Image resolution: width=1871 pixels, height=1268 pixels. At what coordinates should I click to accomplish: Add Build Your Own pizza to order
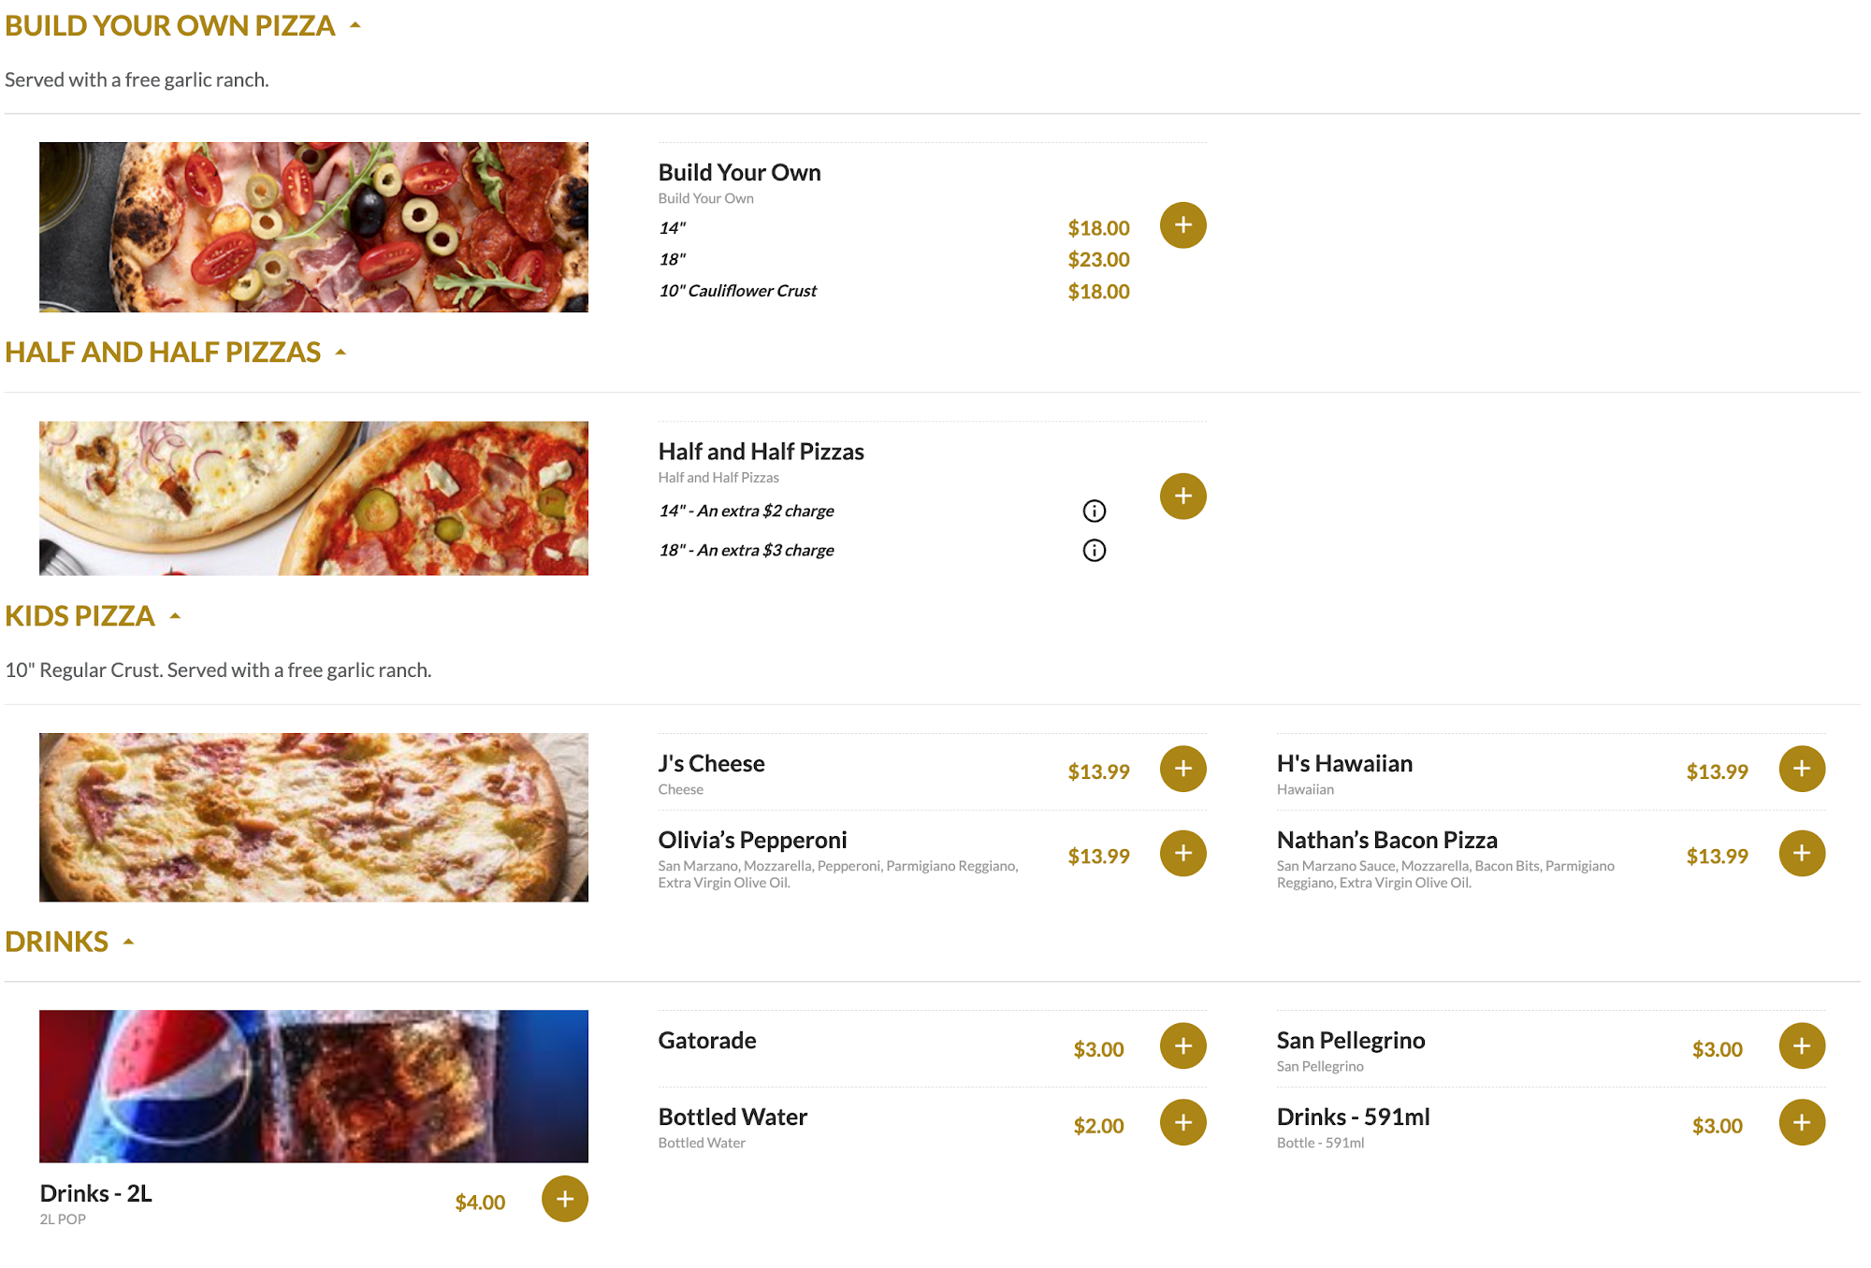tap(1182, 225)
